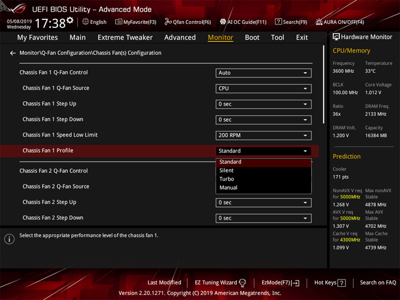This screenshot has height=300, width=400.
Task: Click the 4878 MHz max nonAVX value
Action: 376,205
